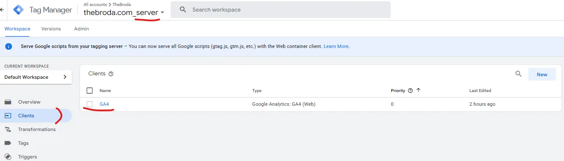Click the Triggers sidebar icon
564x161 pixels.
[x=8, y=157]
